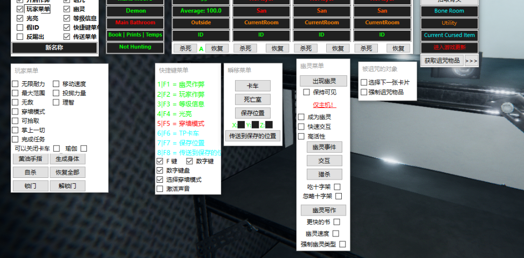Click the '2|F2 = 玩家作弊' hotkey line

click(x=181, y=95)
